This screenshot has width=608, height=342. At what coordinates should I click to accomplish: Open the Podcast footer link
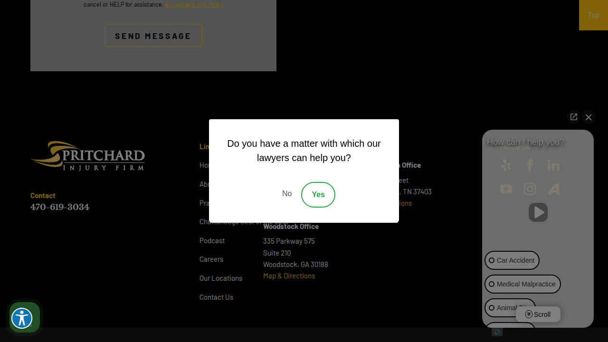pos(212,241)
